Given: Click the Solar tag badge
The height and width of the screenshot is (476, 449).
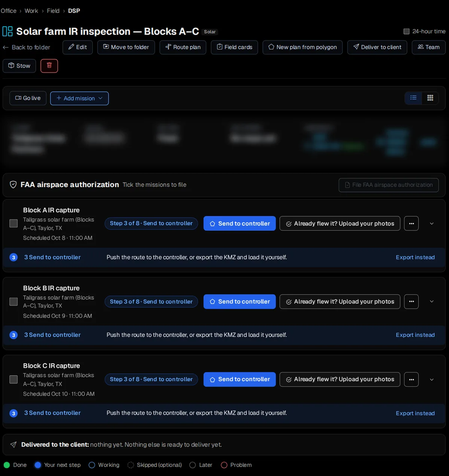Looking at the screenshot, I should [x=210, y=32].
